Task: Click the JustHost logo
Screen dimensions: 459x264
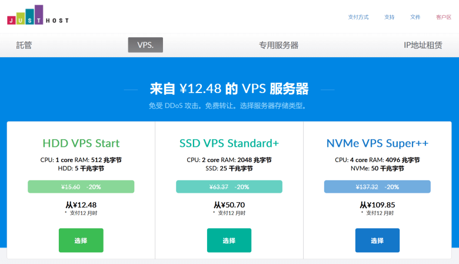Action: [38, 15]
